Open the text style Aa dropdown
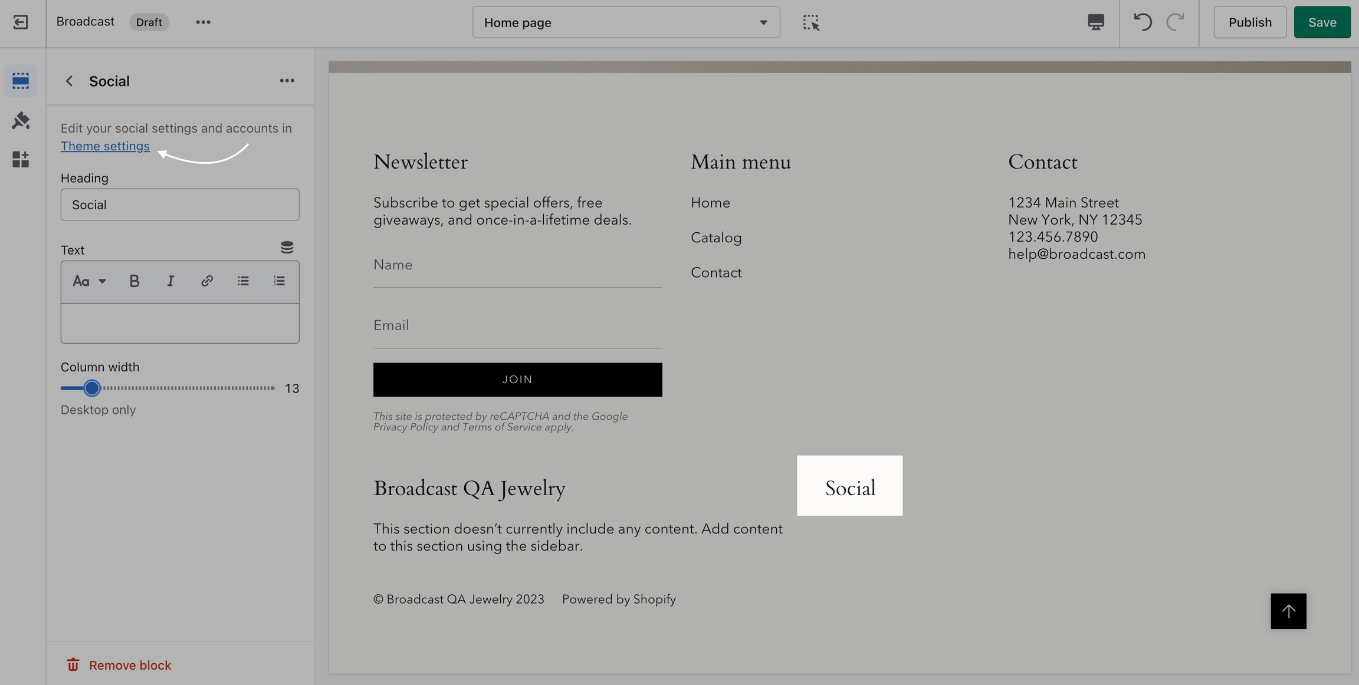 [89, 281]
